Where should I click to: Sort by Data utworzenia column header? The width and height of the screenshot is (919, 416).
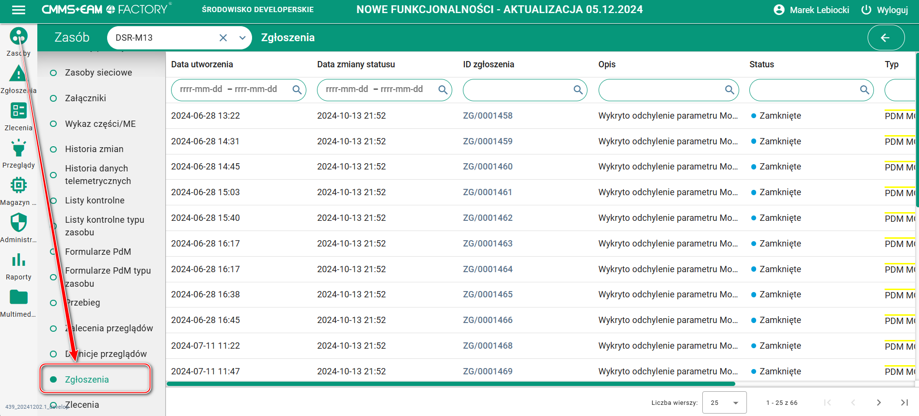[202, 64]
